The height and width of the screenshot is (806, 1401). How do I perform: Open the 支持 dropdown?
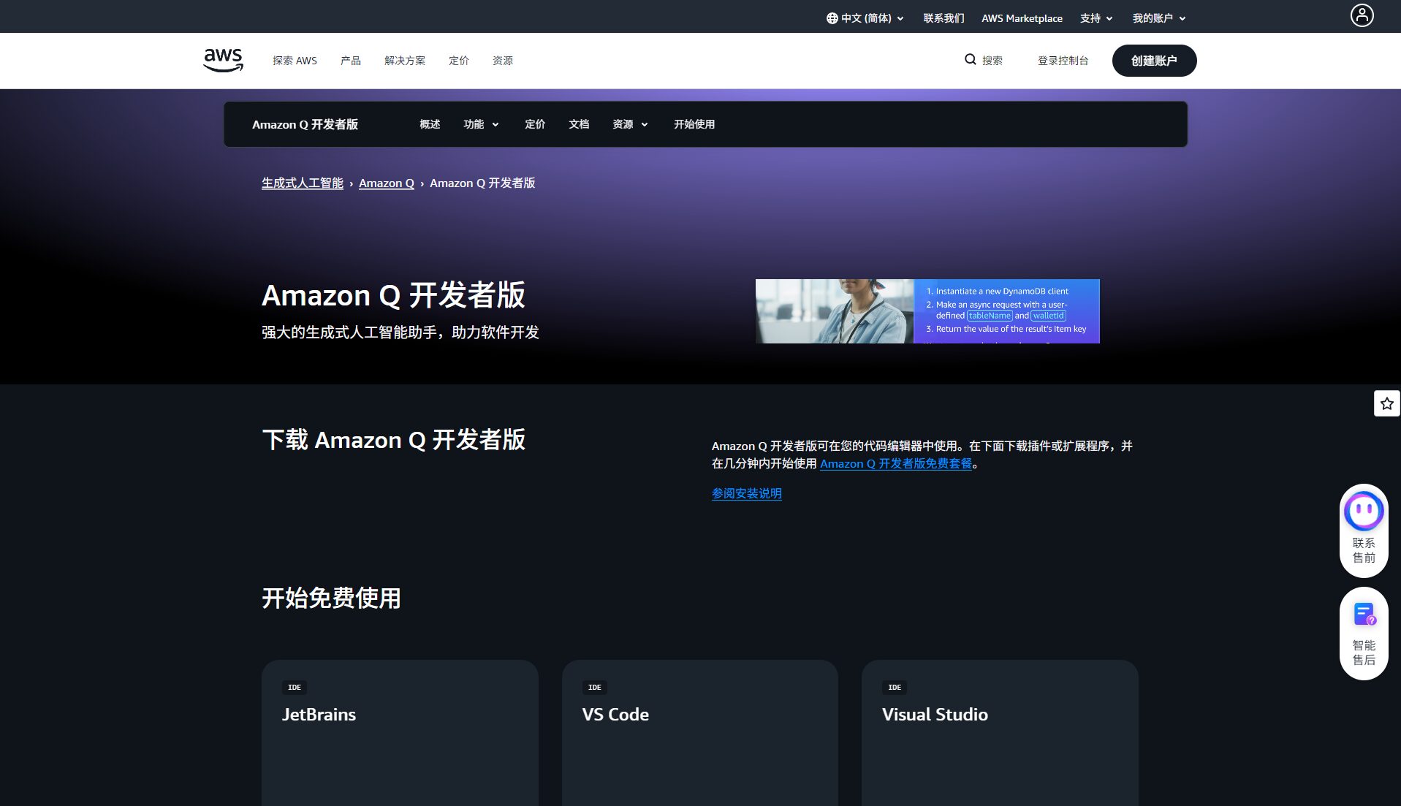[x=1095, y=18]
